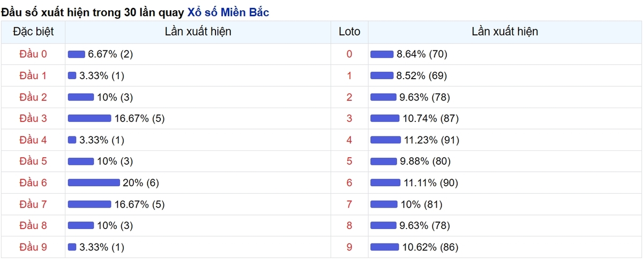643x259 pixels.
Task: Click the 20% (6) progress bar
Action: tap(94, 182)
